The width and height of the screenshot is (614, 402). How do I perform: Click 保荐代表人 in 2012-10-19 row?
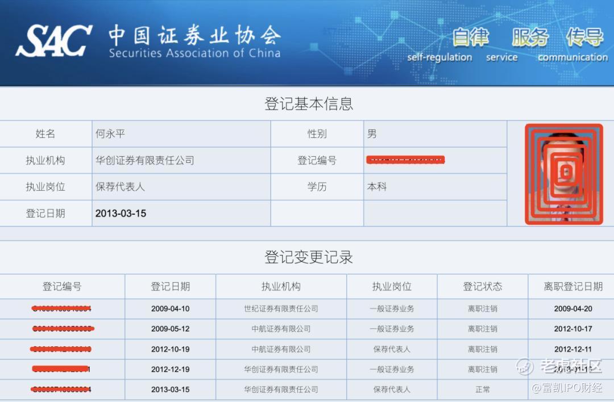pos(392,350)
